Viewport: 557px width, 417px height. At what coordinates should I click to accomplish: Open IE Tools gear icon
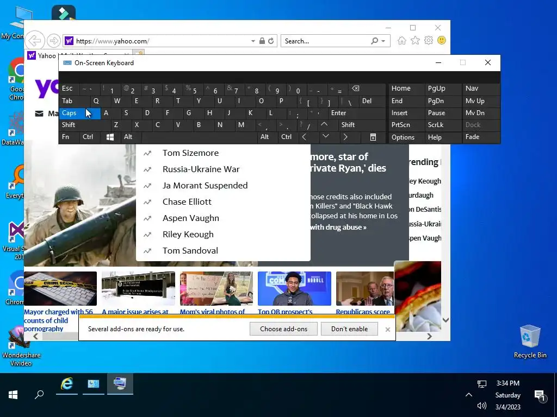(x=429, y=40)
